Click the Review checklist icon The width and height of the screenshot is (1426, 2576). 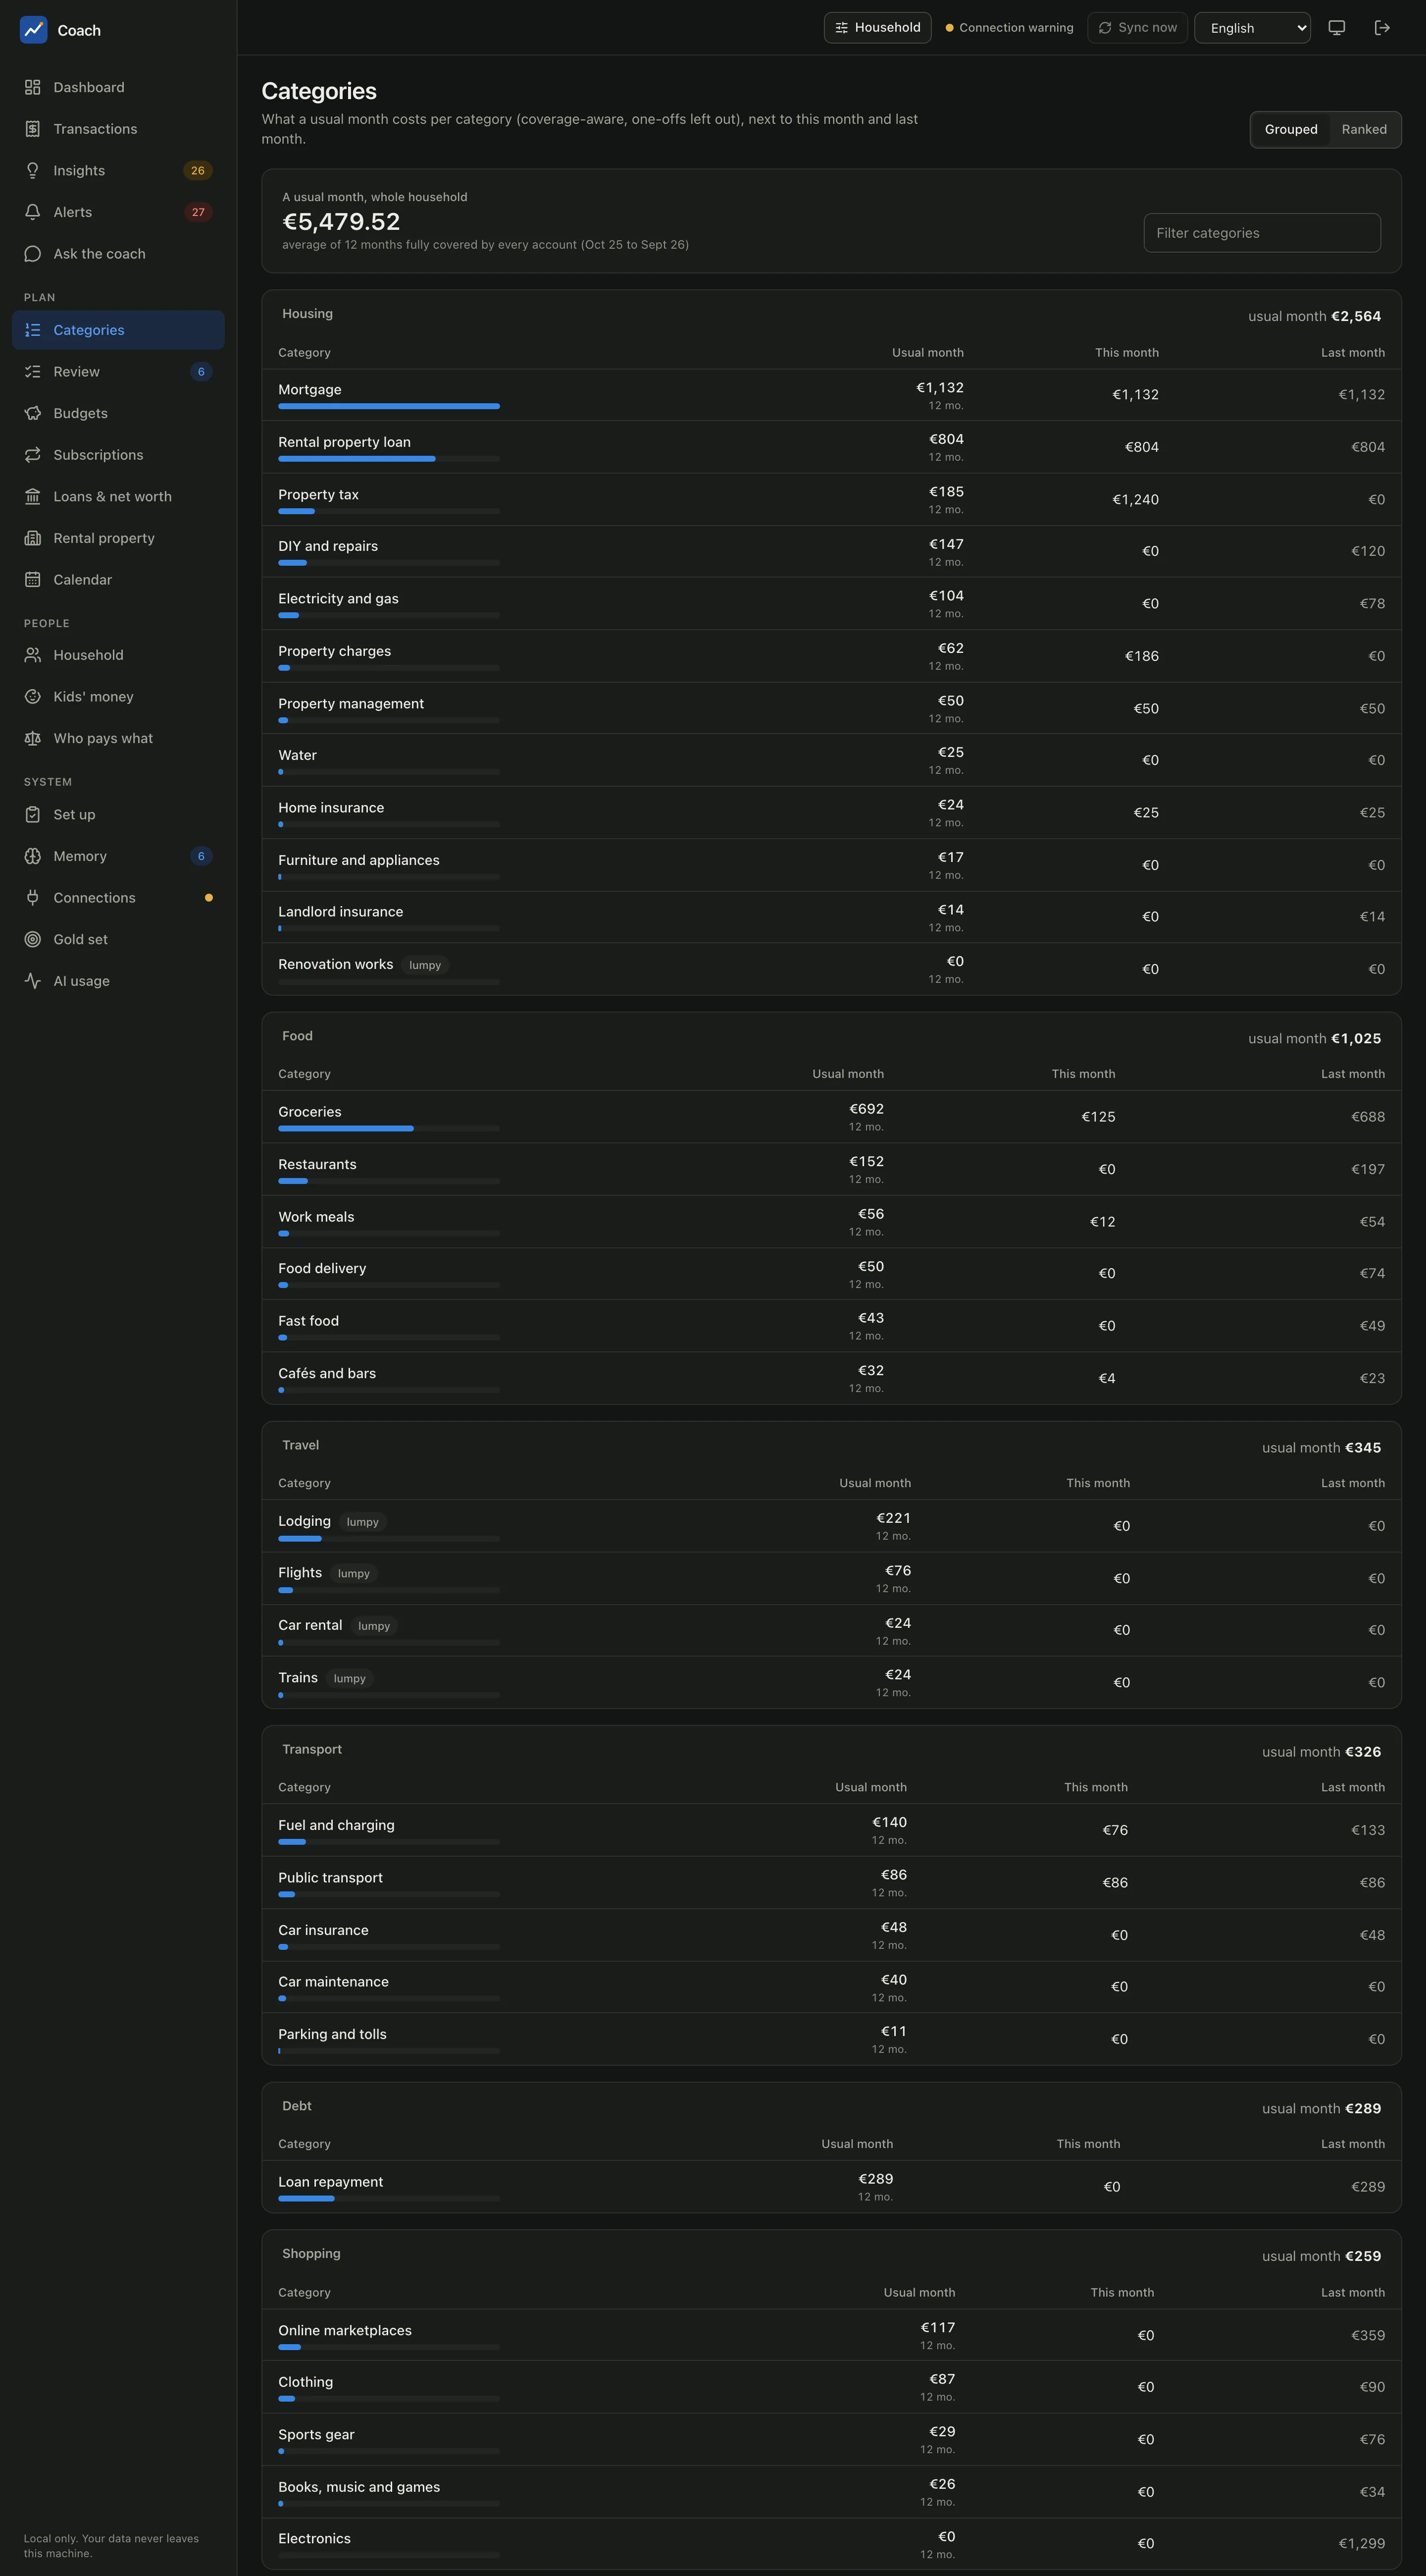33,372
